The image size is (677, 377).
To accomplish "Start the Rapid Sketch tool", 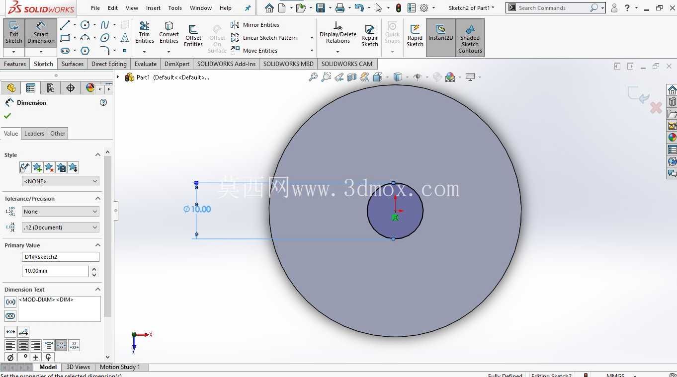I will pyautogui.click(x=415, y=36).
